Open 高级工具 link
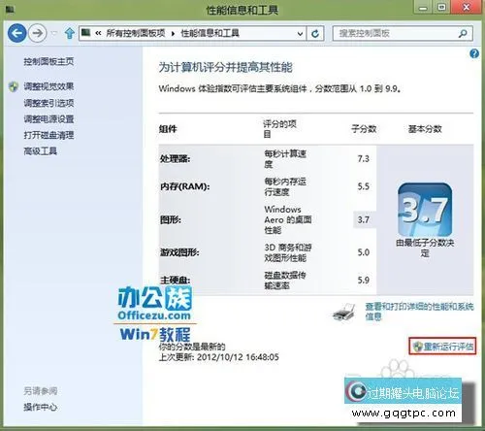Viewport: 485px width, 431px height. click(41, 150)
